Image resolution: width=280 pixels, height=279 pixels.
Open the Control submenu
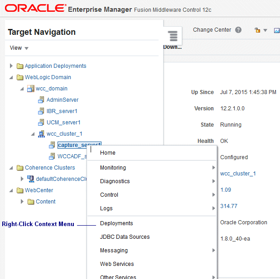coord(152,195)
